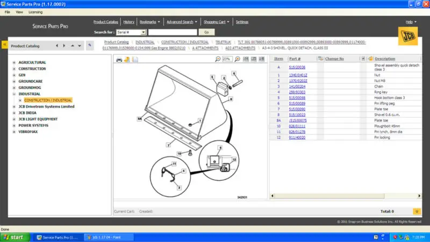Open the Shopping Cart dropdown
430x242 pixels.
217,22
